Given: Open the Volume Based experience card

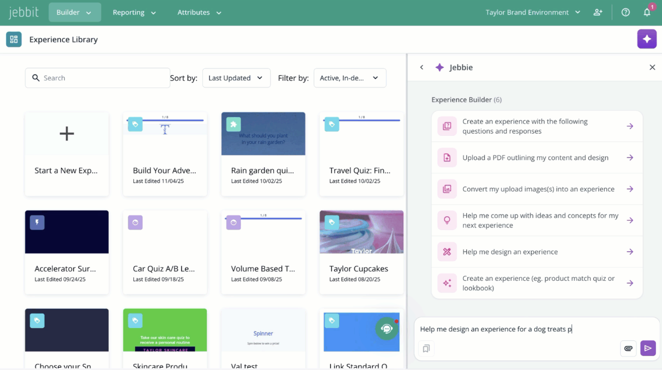Looking at the screenshot, I should (263, 252).
